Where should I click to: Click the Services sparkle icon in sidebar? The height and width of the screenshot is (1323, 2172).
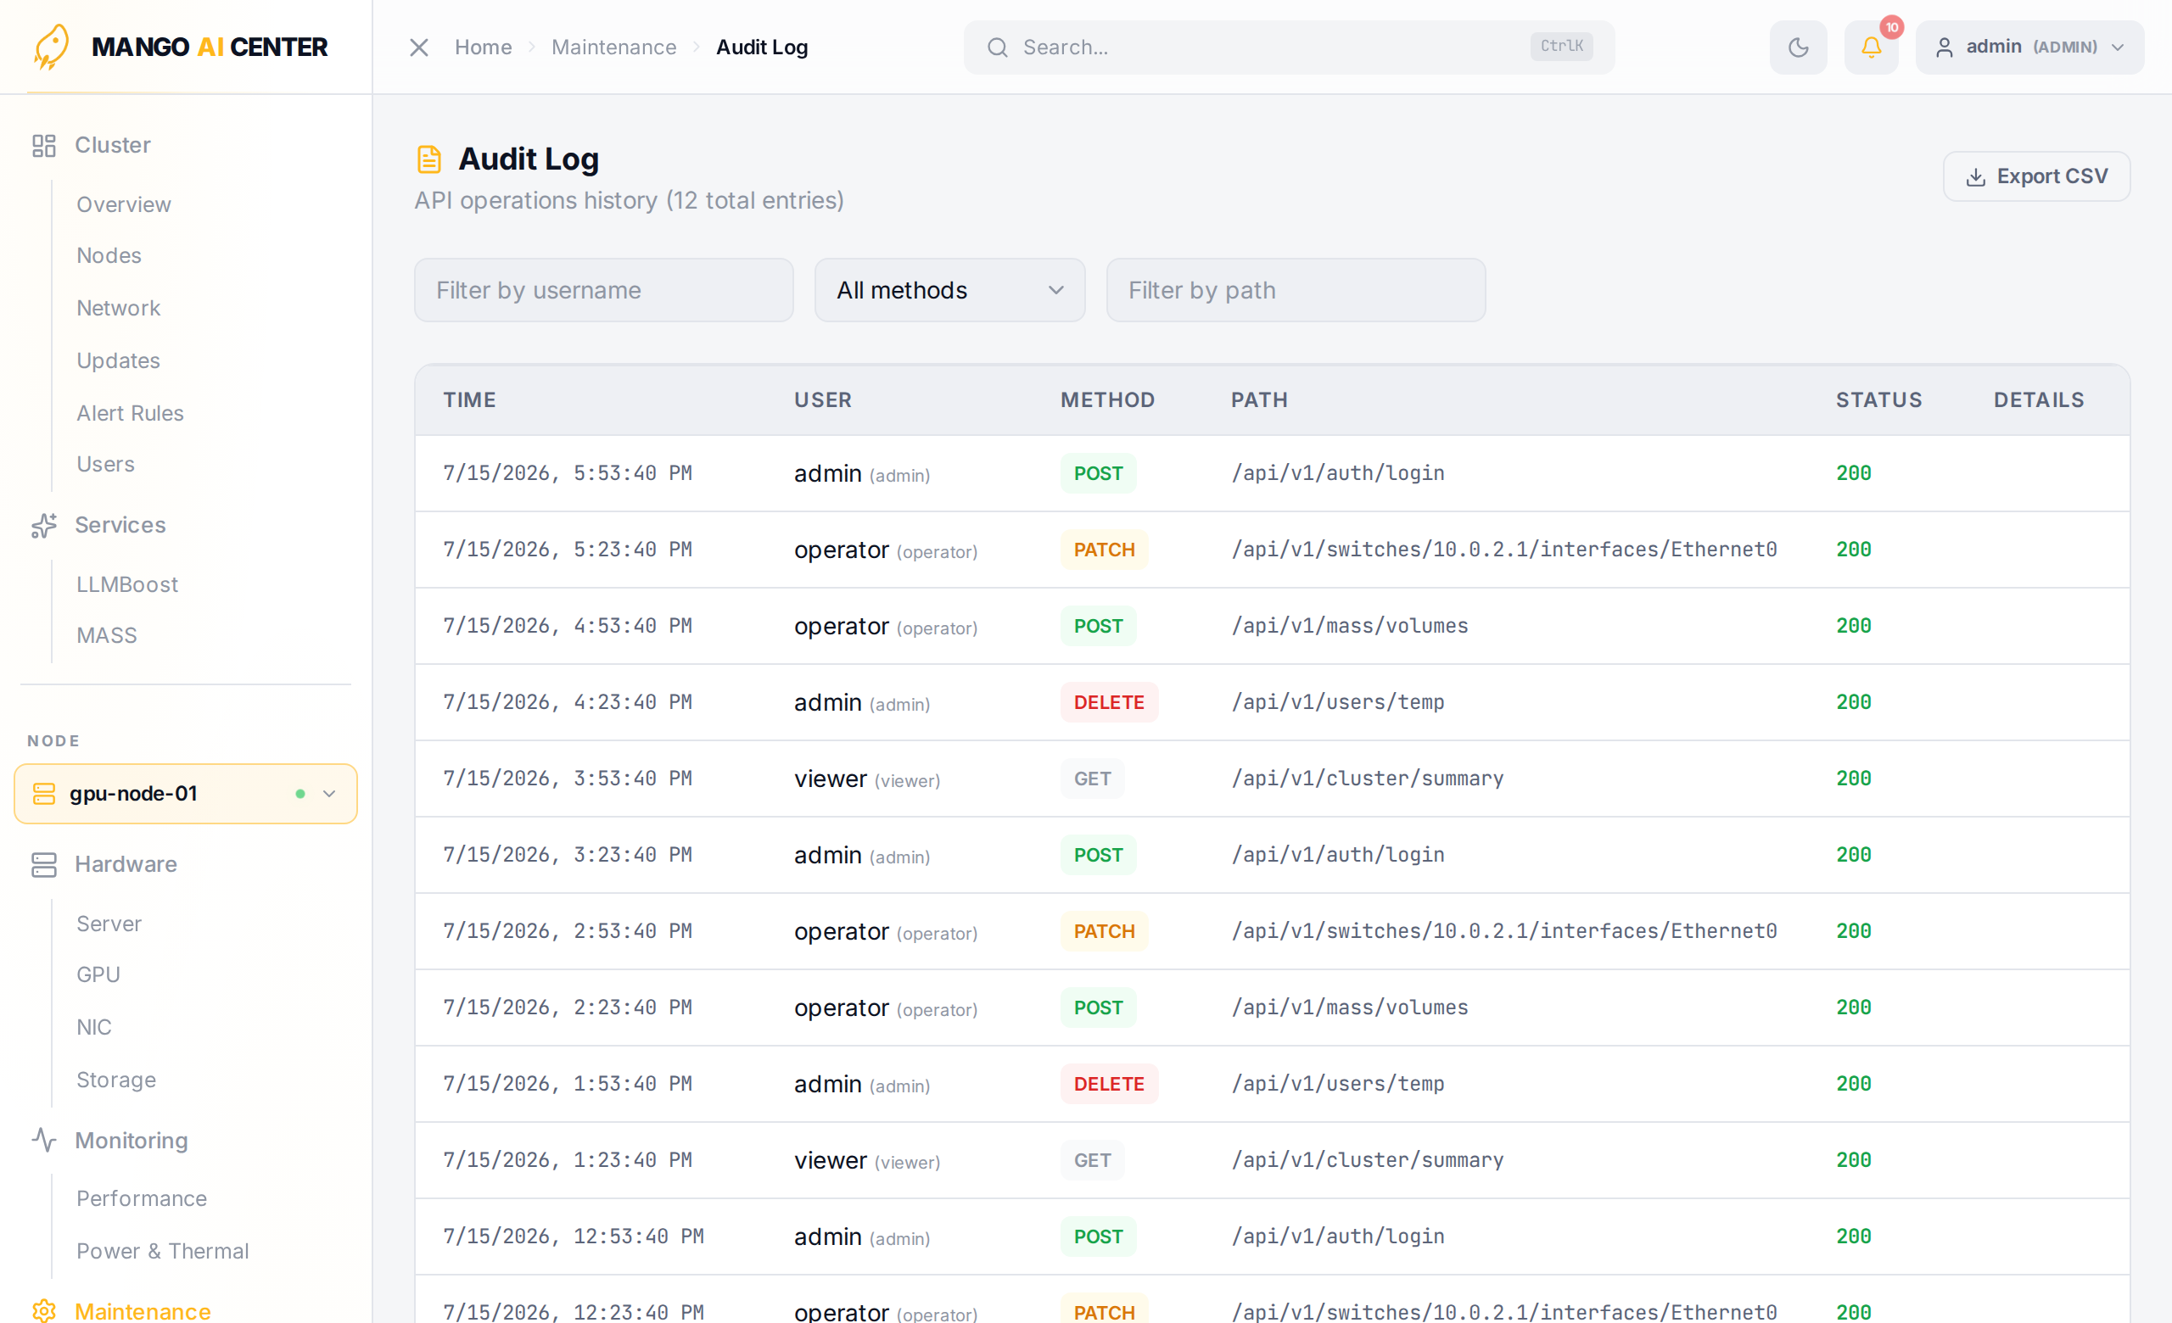(x=44, y=525)
